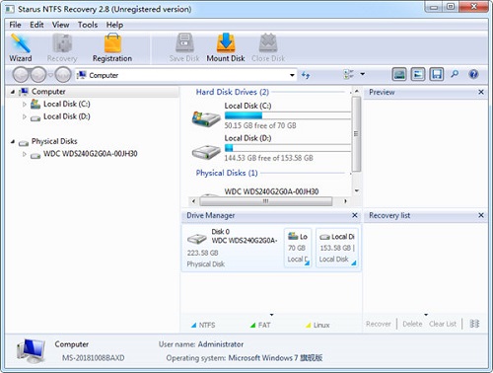493x373 pixels.
Task: Select Local Disk (C:) tree item
Action: pyautogui.click(x=67, y=105)
